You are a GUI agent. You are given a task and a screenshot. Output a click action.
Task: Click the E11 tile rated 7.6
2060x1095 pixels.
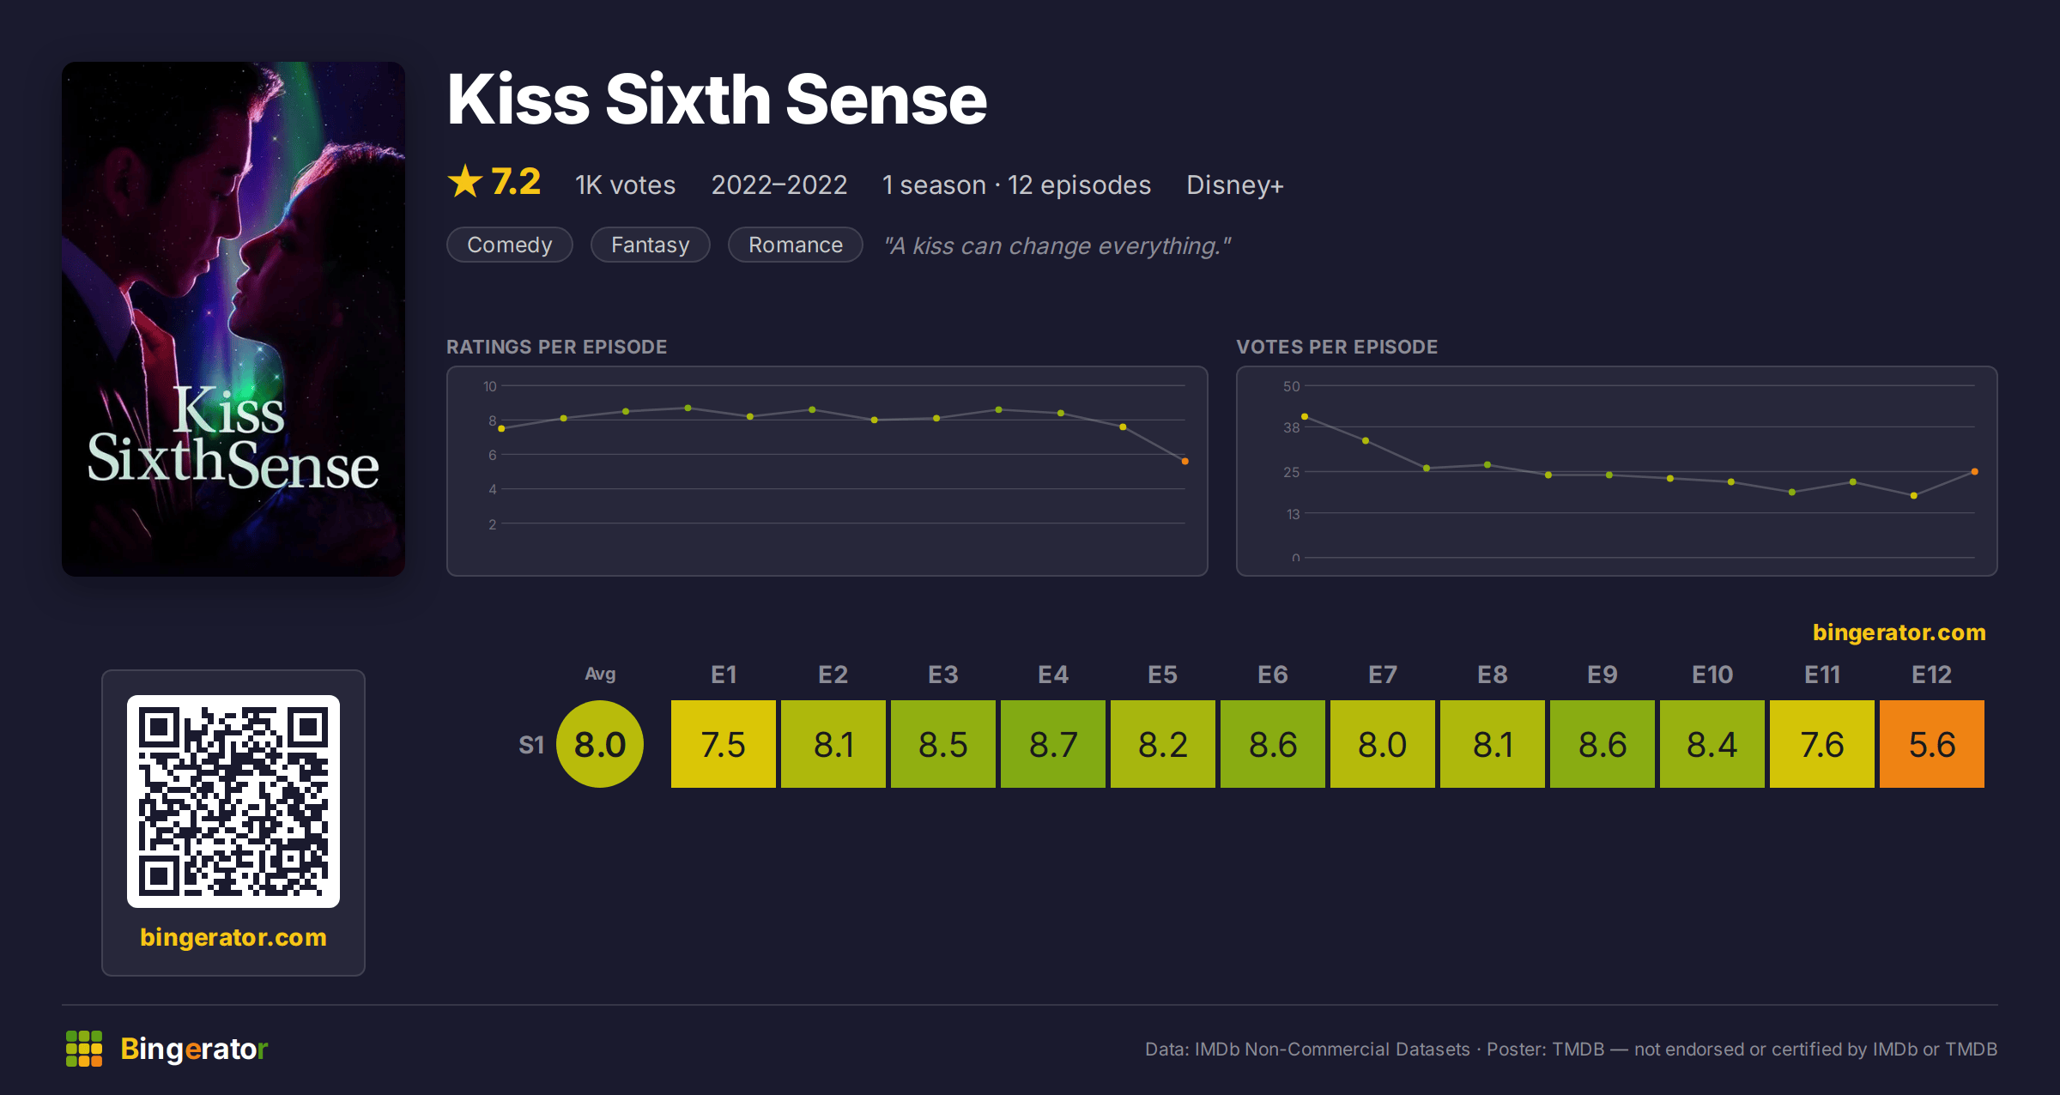[x=1822, y=744]
